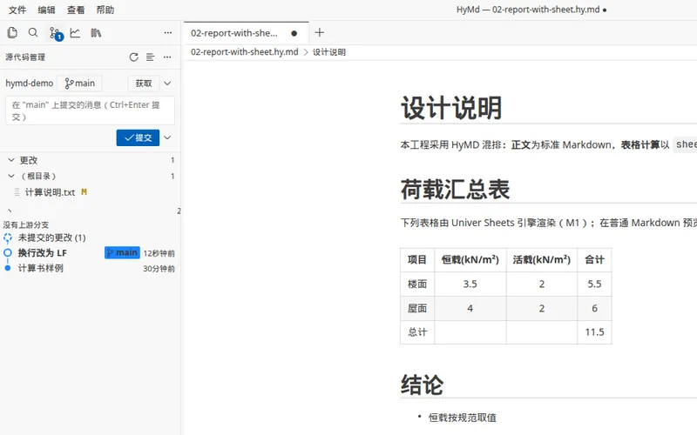
Task: Click breadcrumb 设计说明
Action: coord(329,52)
